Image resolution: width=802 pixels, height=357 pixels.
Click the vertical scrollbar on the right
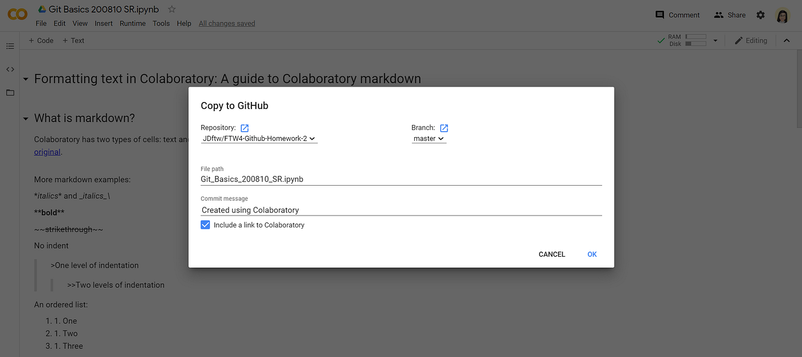799,89
